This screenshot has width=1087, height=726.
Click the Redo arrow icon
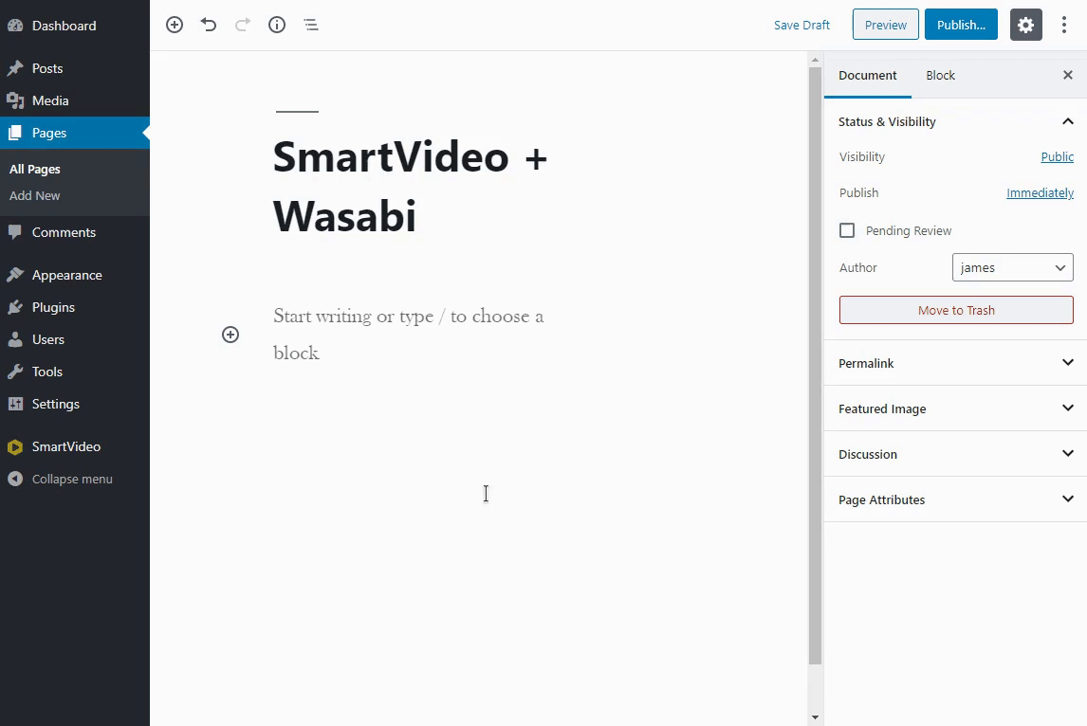pyautogui.click(x=243, y=25)
